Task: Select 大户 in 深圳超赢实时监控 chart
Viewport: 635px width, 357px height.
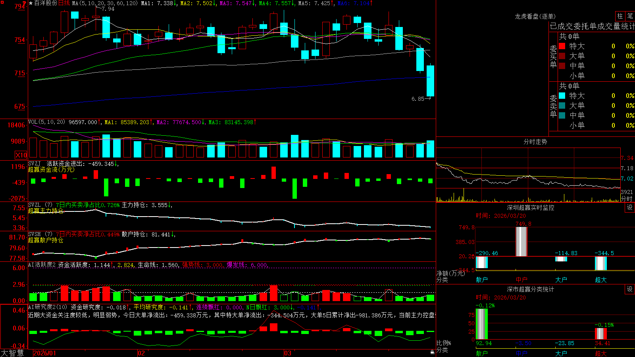Action: coord(561,280)
